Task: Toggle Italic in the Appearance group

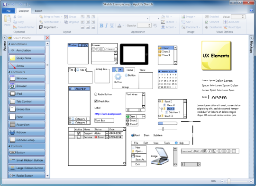Action: tap(107, 25)
